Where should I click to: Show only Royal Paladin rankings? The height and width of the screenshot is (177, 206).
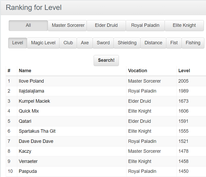click(x=145, y=26)
